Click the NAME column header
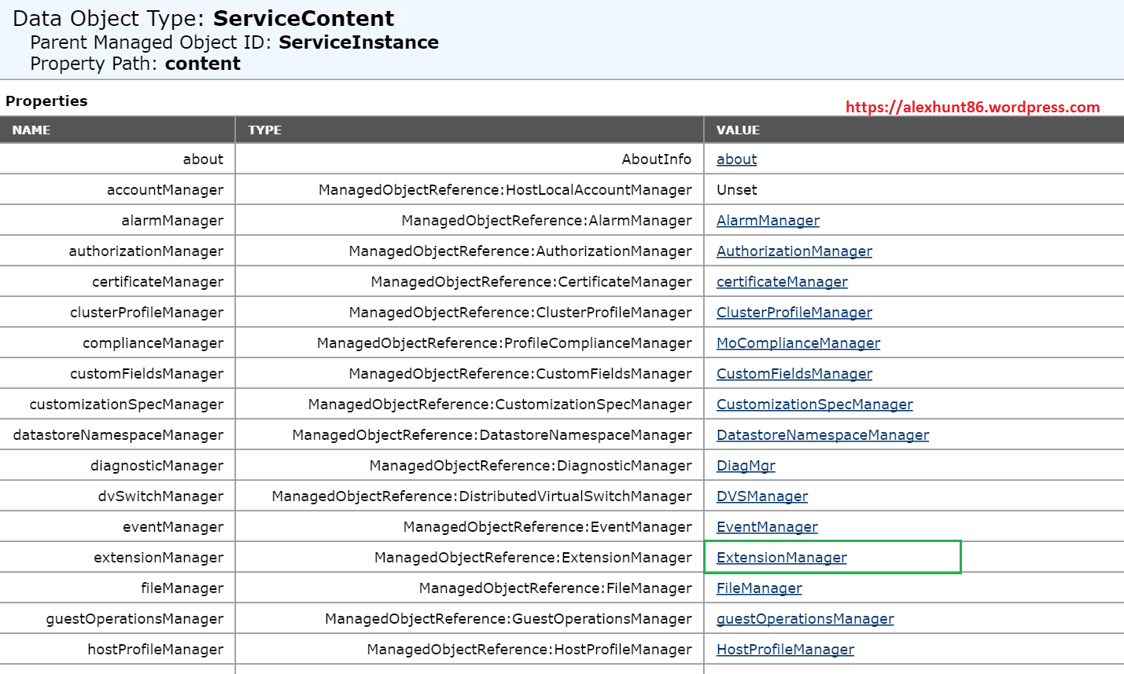 click(31, 130)
